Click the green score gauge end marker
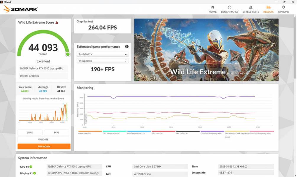The width and height of the screenshot is (297, 177). pos(68,54)
